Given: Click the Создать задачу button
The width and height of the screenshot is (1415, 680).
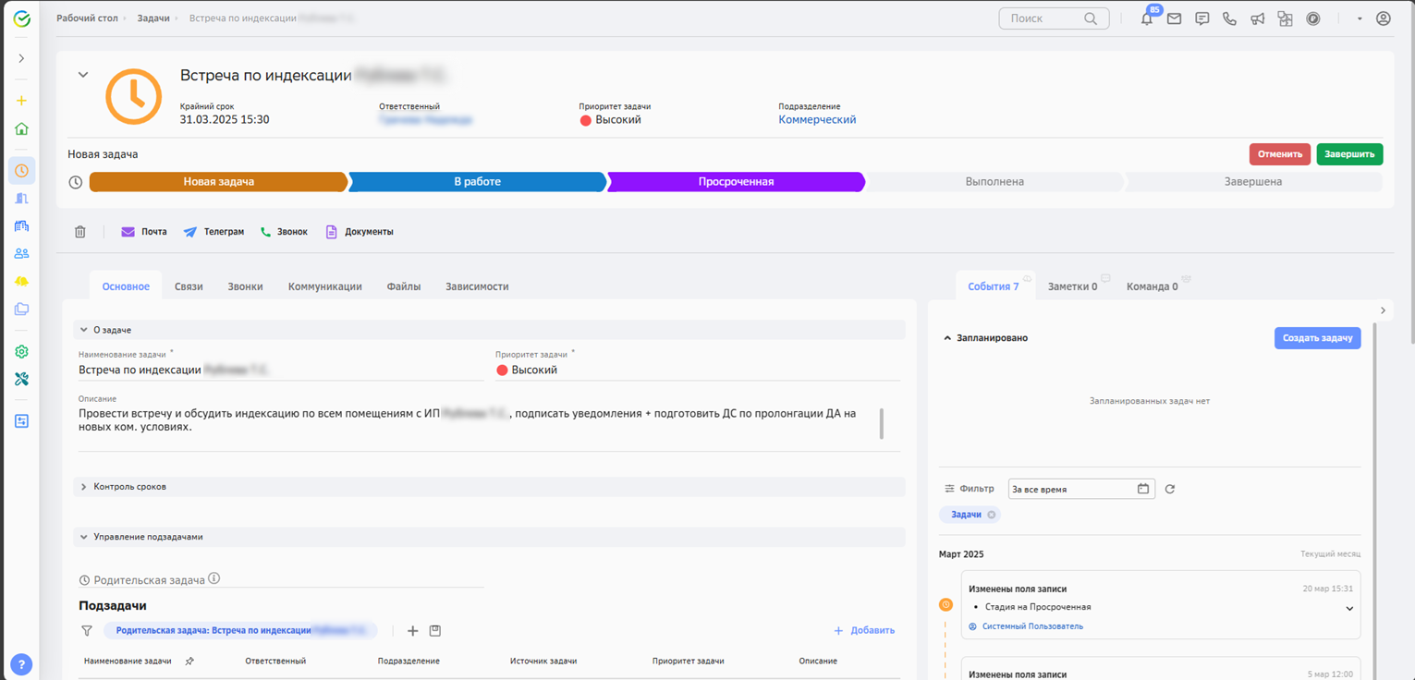Looking at the screenshot, I should click(1317, 338).
